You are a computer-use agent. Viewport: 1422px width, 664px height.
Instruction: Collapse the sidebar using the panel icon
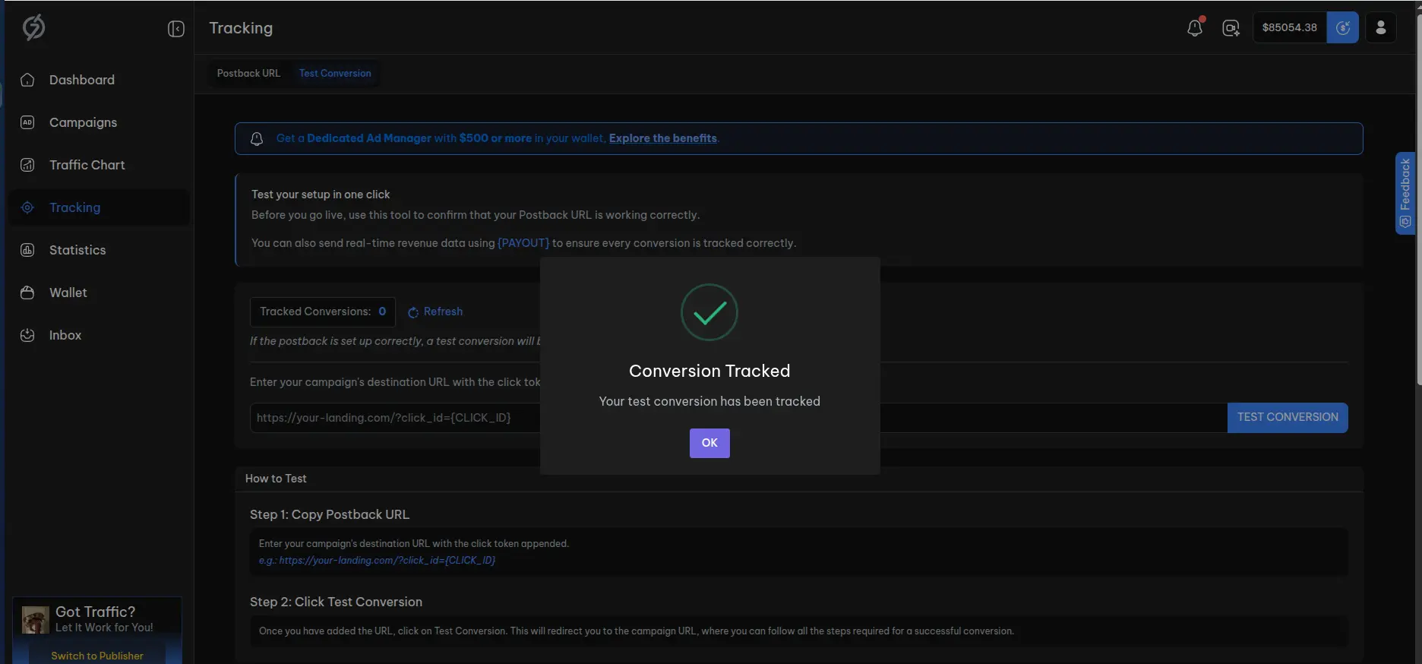click(175, 29)
